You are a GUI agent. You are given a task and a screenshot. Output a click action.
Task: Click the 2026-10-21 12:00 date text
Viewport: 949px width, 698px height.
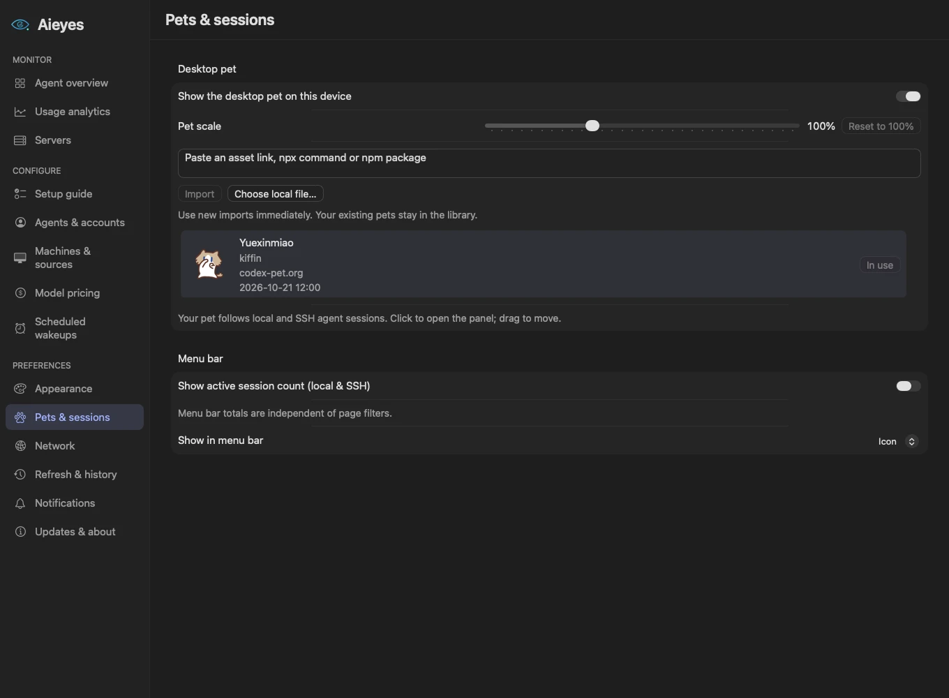[280, 288]
